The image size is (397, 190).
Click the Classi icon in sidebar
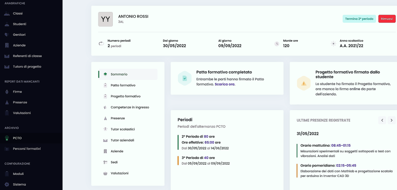tap(7, 14)
